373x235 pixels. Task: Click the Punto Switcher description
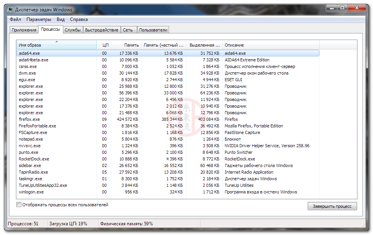pyautogui.click(x=239, y=152)
